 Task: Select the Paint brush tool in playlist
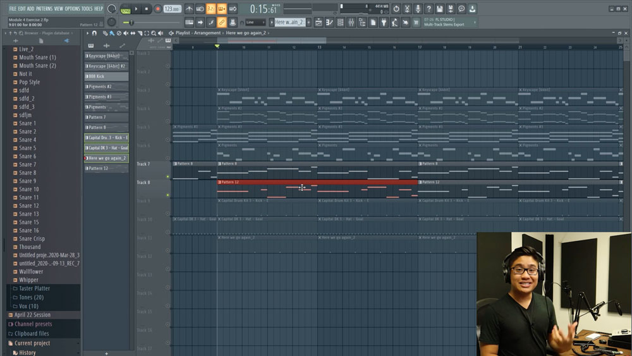(111, 33)
